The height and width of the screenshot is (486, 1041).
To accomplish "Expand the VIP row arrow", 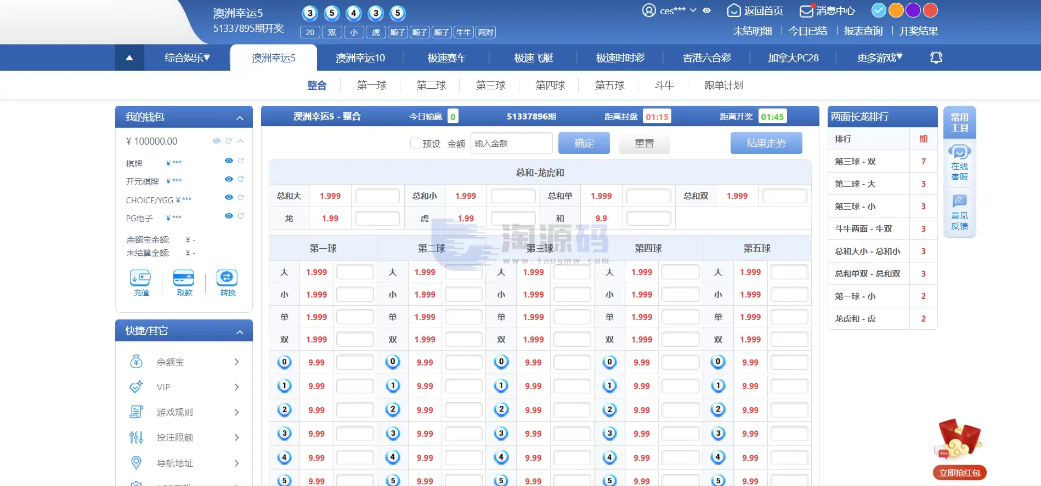I will click(x=236, y=387).
